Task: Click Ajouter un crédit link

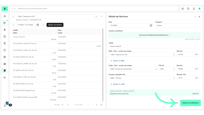Action: tap(118, 84)
